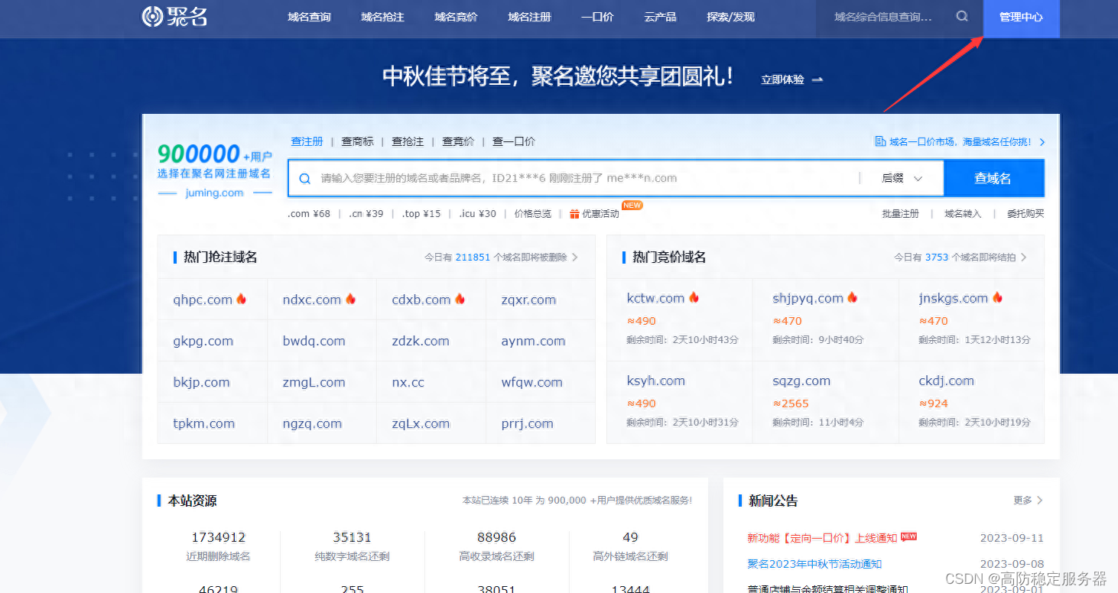Open 探索/发现 menu item
The height and width of the screenshot is (593, 1118).
tap(730, 17)
